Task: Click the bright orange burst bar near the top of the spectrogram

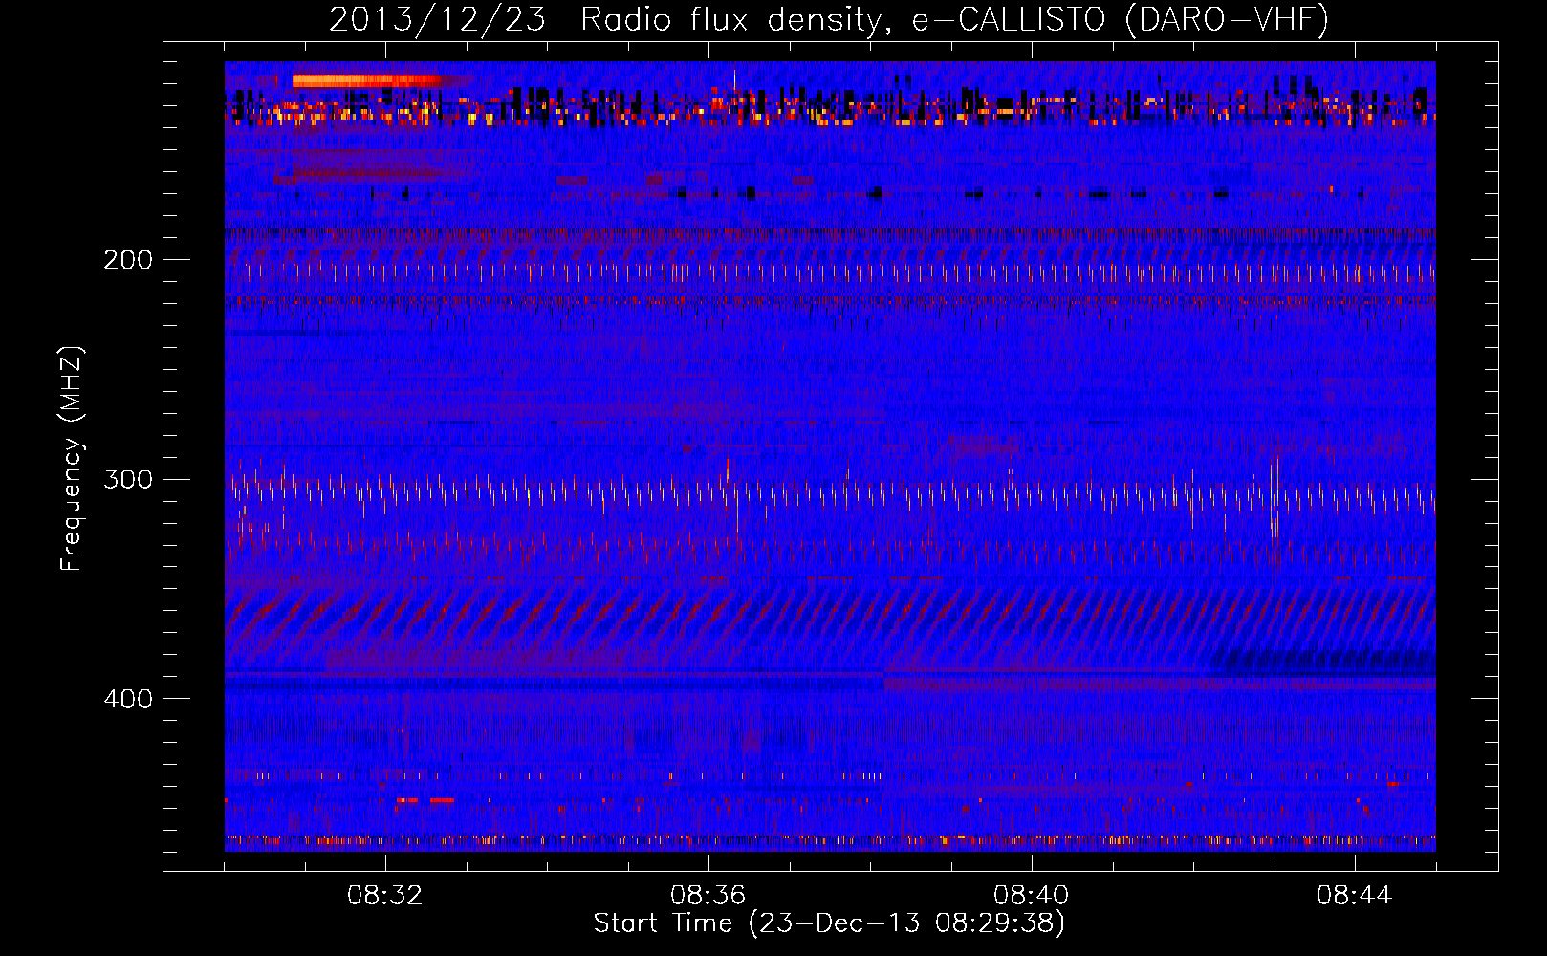Action: click(x=367, y=81)
